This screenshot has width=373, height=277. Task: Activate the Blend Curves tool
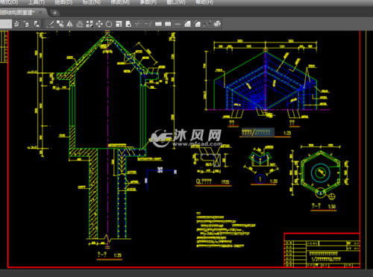pyautogui.click(x=207, y=24)
